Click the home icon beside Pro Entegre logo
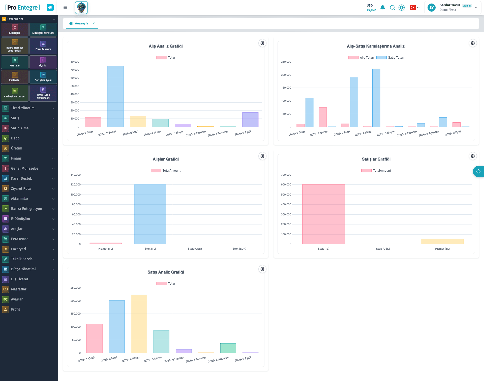The height and width of the screenshot is (381, 484). click(50, 8)
